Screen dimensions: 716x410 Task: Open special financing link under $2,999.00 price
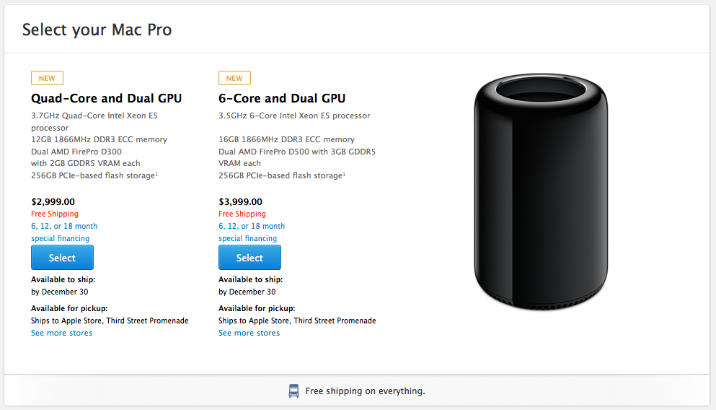click(x=61, y=238)
